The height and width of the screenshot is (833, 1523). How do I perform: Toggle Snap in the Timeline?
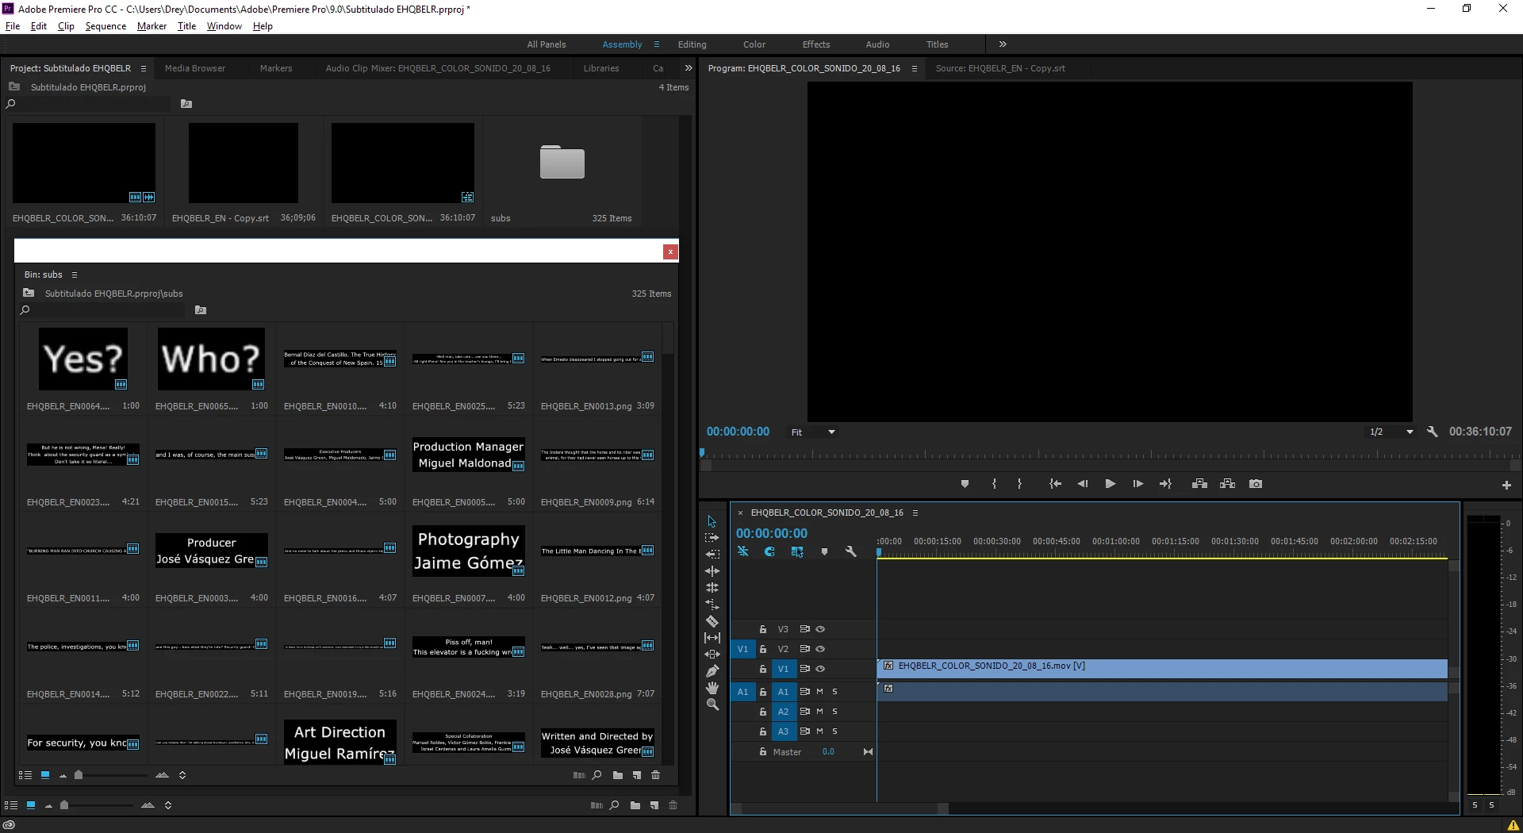(x=769, y=551)
